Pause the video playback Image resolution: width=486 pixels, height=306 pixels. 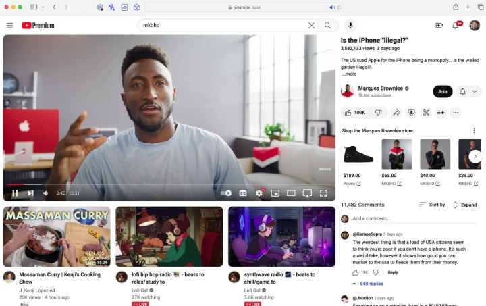pos(15,193)
